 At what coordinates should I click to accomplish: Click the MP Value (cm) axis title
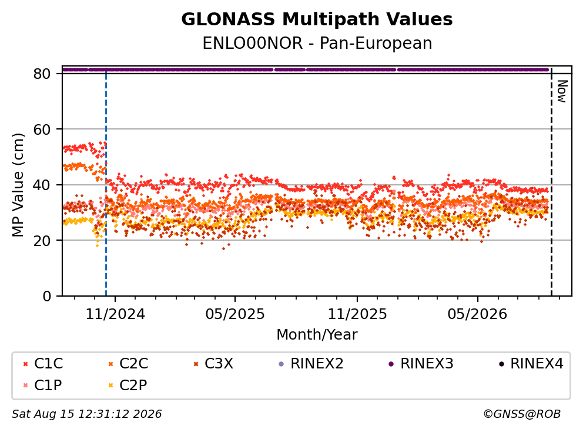pos(18,185)
